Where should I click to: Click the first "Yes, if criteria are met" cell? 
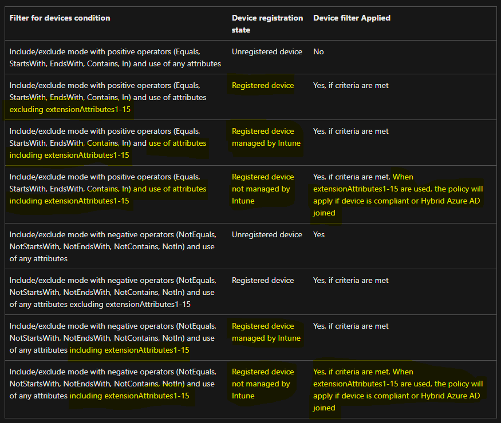pyautogui.click(x=350, y=85)
